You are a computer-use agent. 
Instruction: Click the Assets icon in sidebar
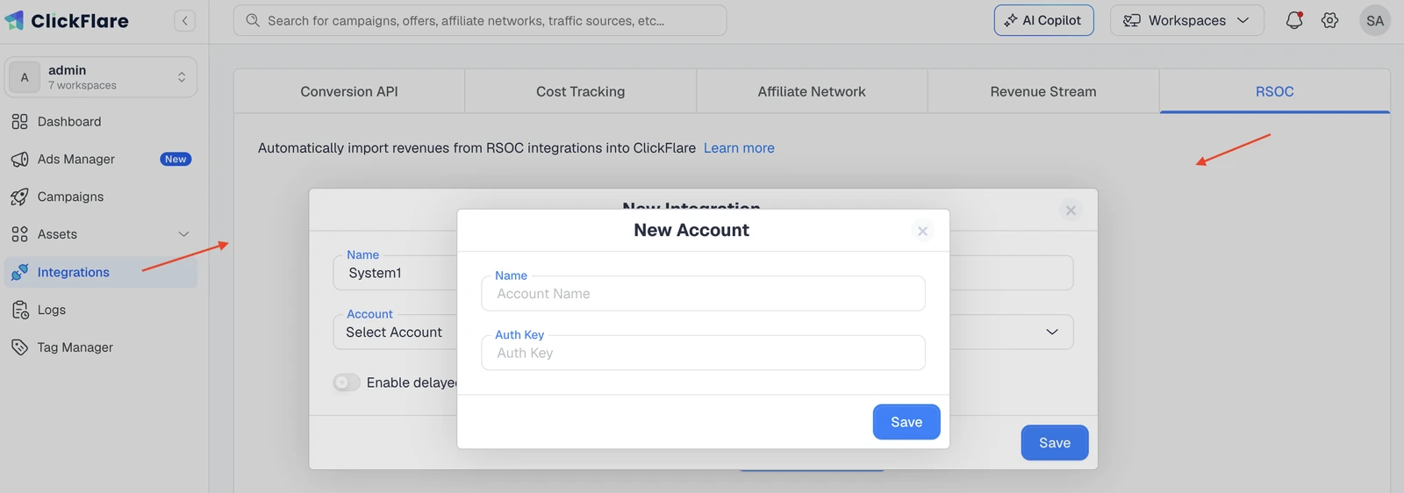coord(19,234)
